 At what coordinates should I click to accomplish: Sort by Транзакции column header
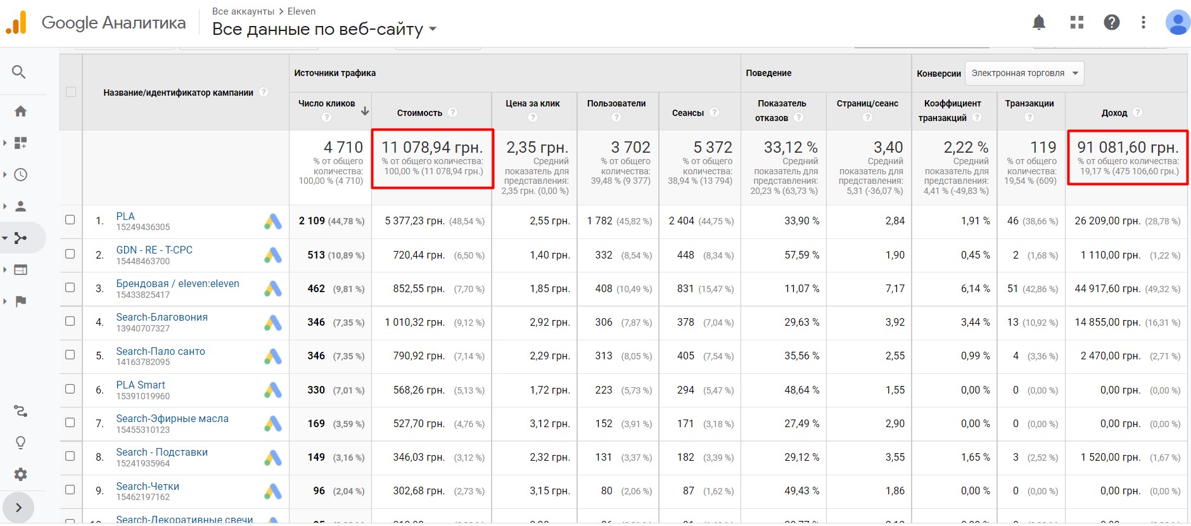pos(1029,103)
